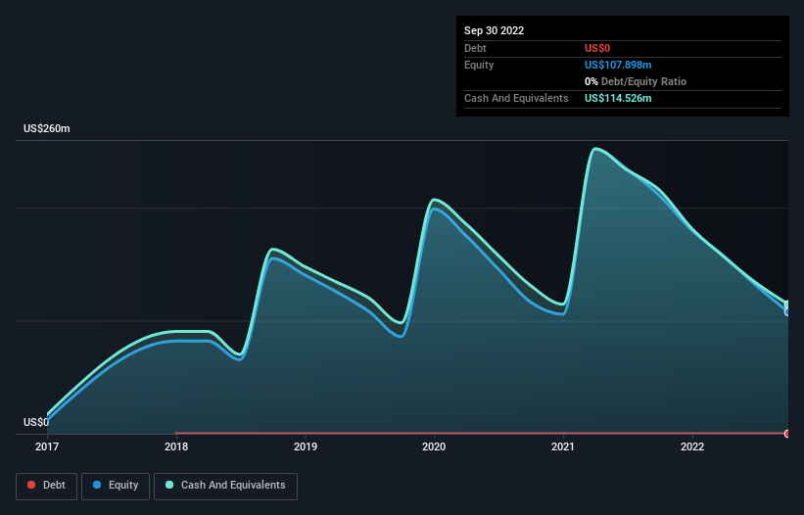Select the 2018 x-axis label
Screen dimensions: 804x515
tap(176, 446)
